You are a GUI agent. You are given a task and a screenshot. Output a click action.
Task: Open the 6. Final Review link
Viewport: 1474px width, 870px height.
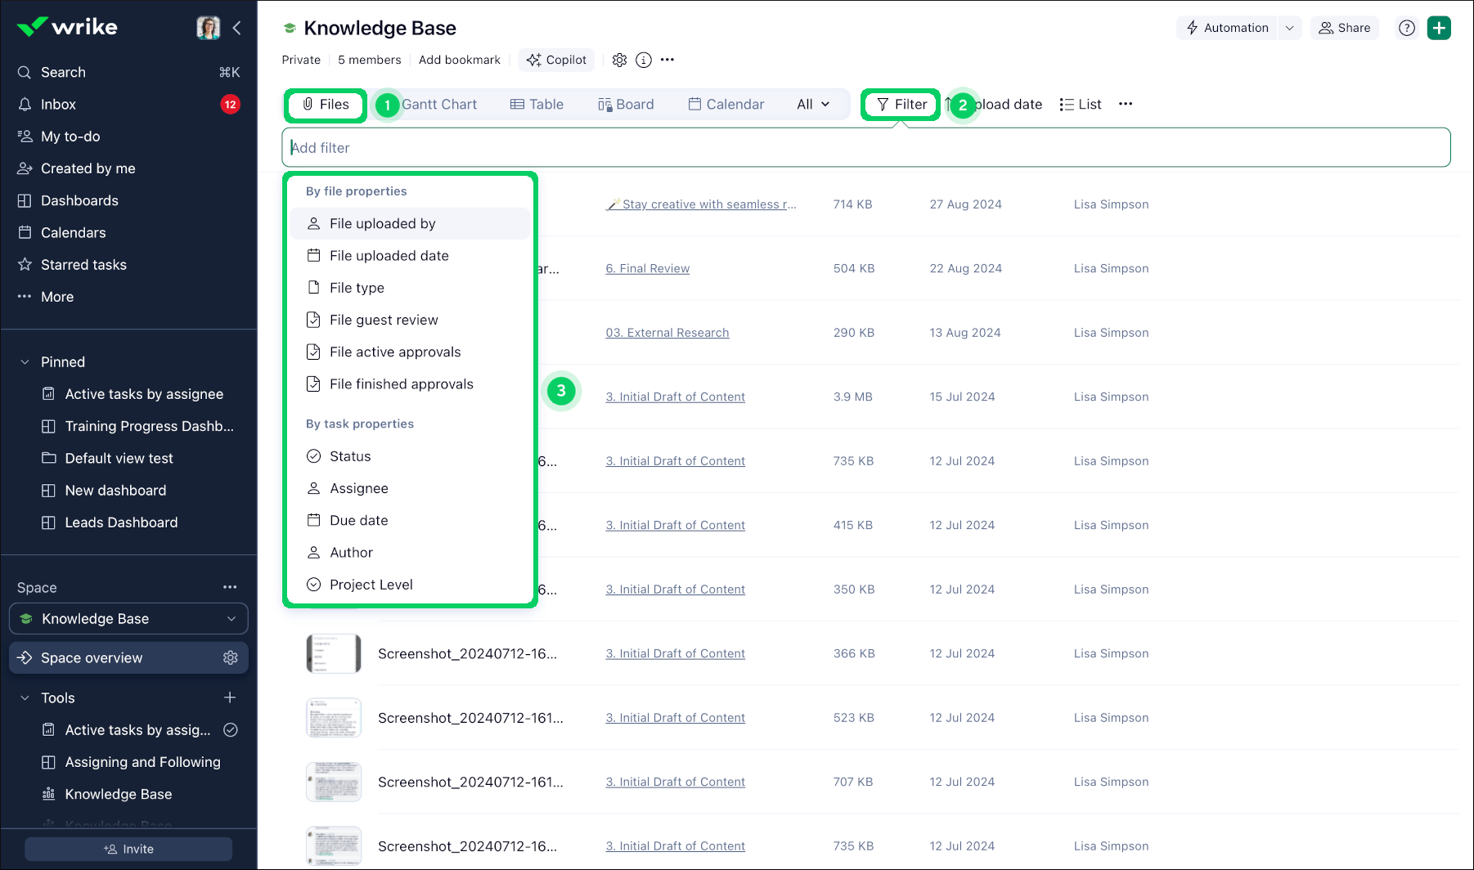point(647,269)
